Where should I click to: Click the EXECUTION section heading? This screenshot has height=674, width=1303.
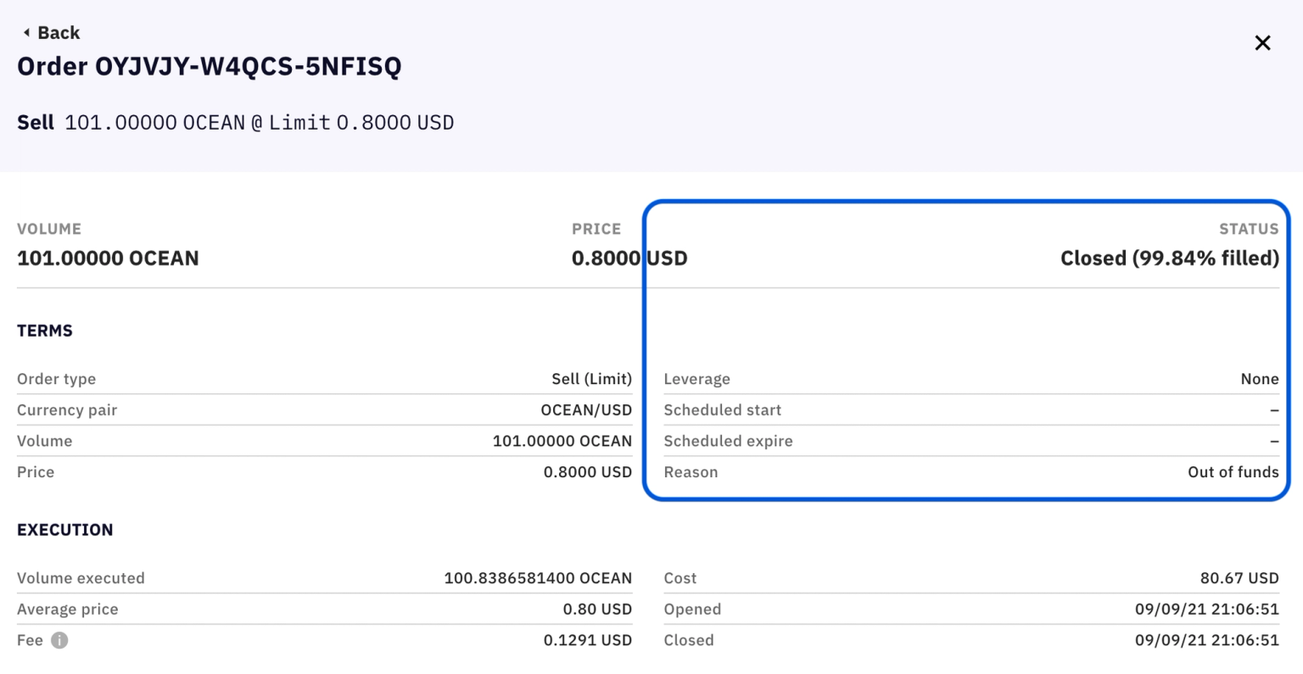(x=65, y=530)
